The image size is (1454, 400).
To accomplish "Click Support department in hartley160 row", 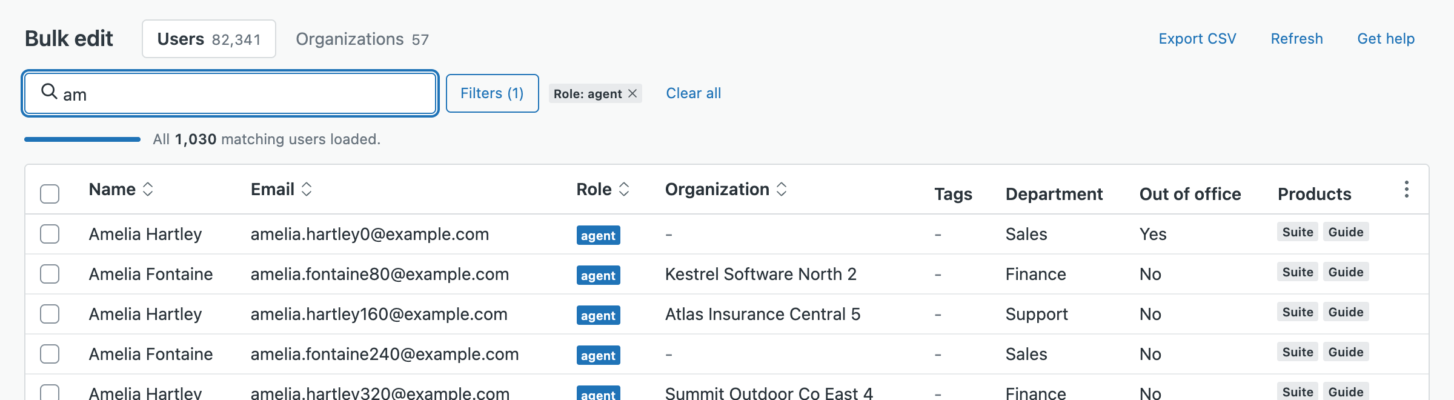I will [1037, 314].
